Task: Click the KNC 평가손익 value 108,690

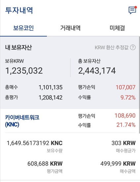Action: click(x=125, y=115)
